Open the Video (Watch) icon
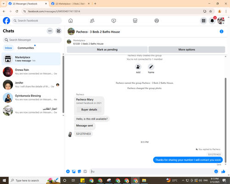The height and width of the screenshot is (184, 230). coord(114,21)
